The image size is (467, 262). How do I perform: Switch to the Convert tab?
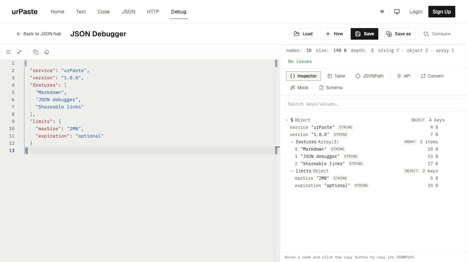pyautogui.click(x=432, y=76)
